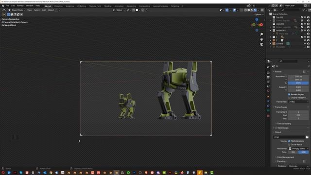Collapse the render.001 collection in outliner
Viewport: 311px width, 175px height.
[x=271, y=31]
